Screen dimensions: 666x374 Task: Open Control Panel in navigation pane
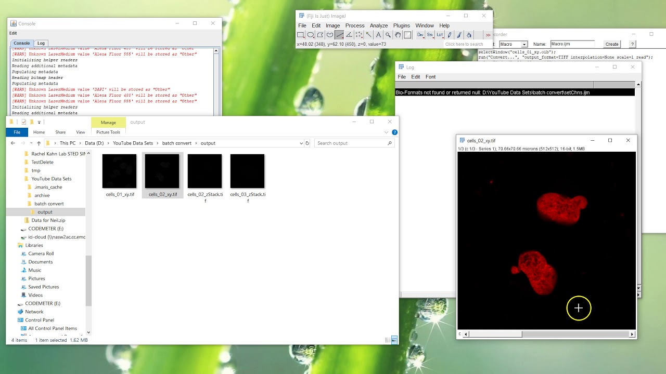[40, 320]
